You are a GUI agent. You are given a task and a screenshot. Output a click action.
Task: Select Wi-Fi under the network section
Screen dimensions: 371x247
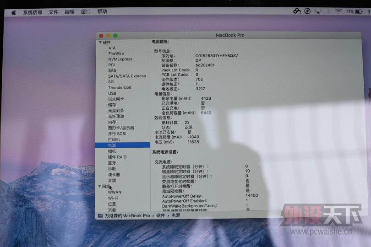pos(113,198)
